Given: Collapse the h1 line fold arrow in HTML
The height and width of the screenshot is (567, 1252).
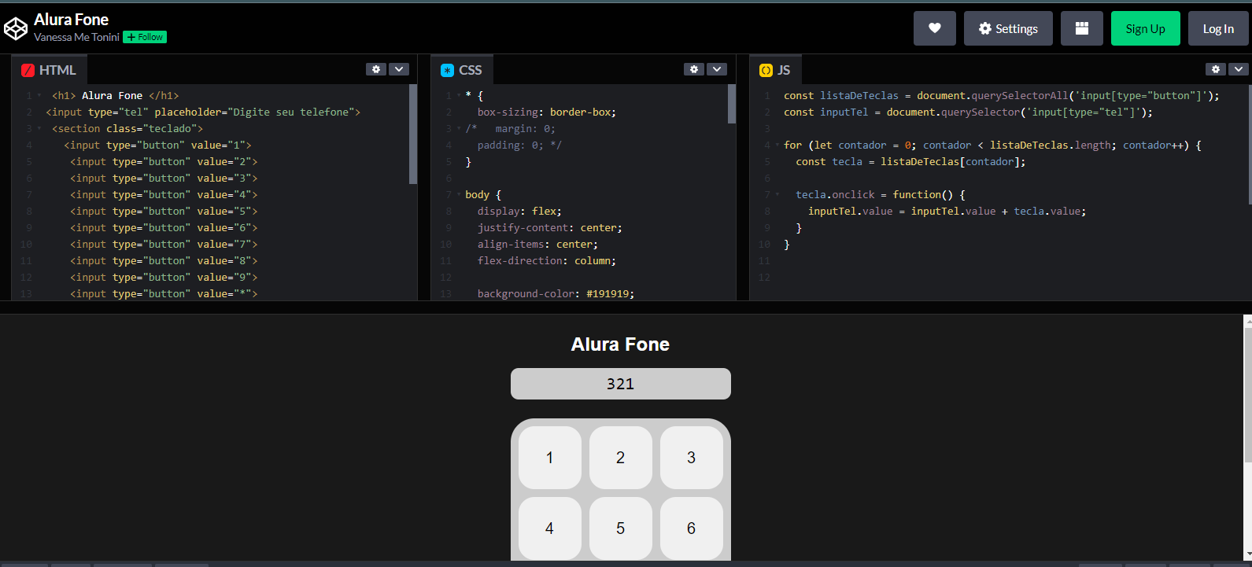Looking at the screenshot, I should pyautogui.click(x=39, y=95).
